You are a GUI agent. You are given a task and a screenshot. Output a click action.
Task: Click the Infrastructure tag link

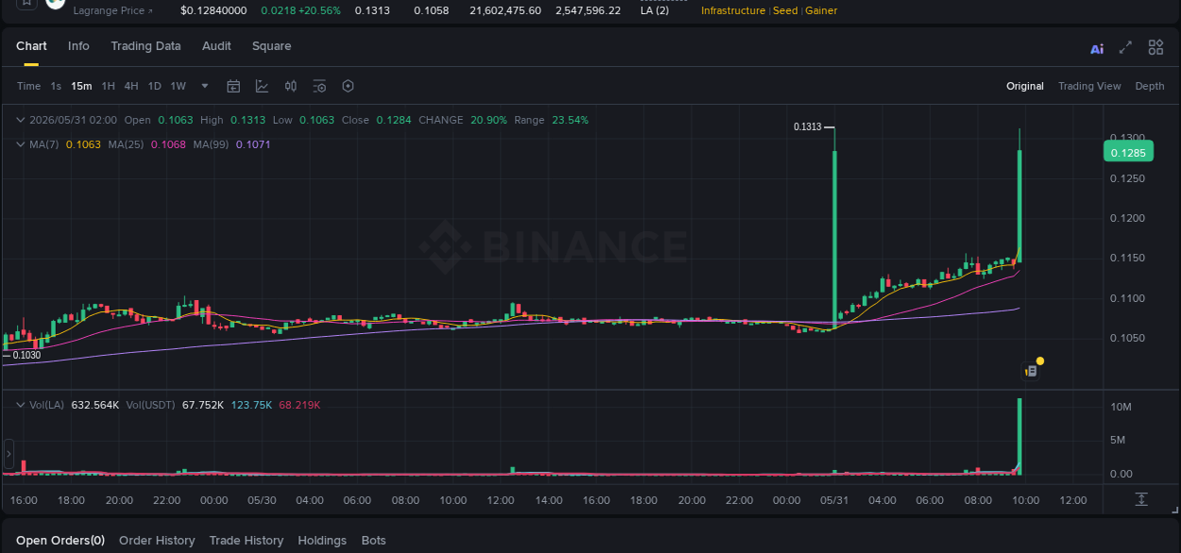pos(733,10)
